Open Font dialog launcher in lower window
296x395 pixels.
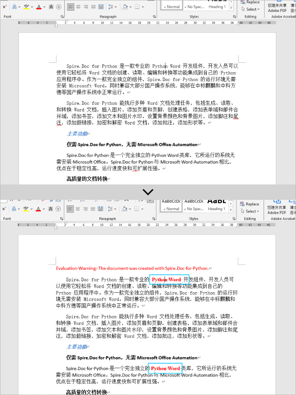(x=62, y=219)
